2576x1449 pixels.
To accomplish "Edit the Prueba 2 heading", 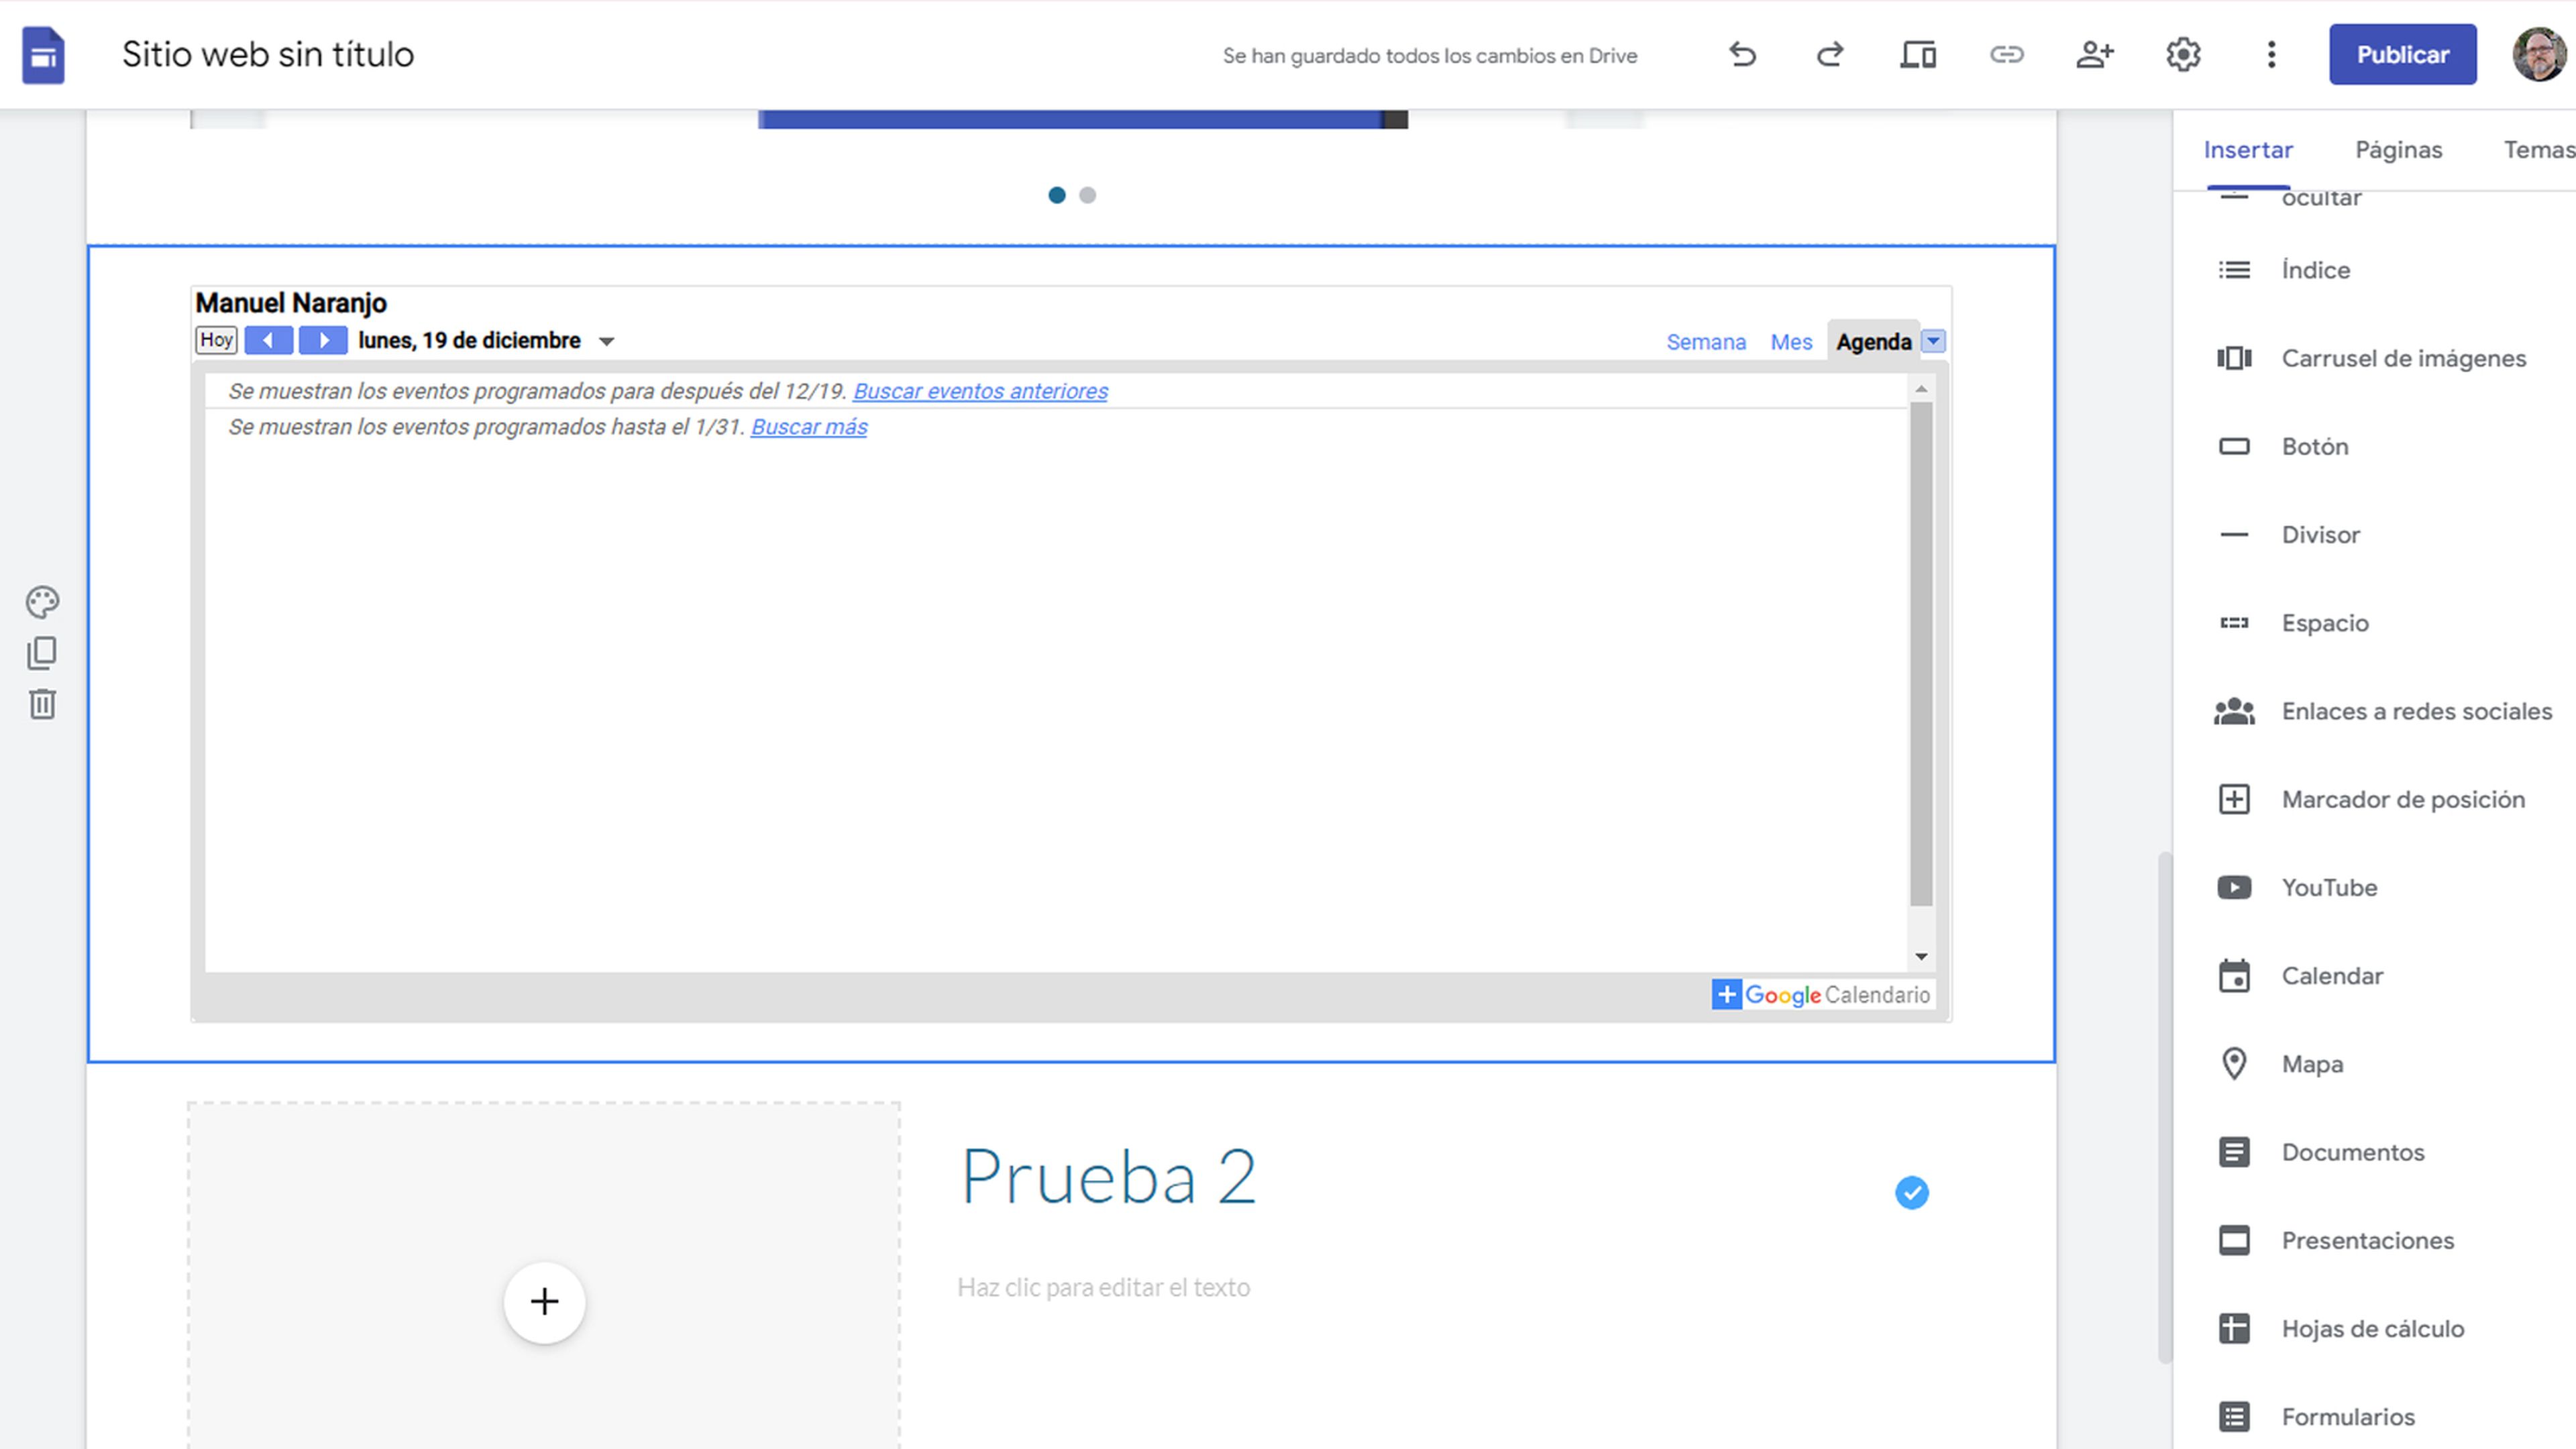I will pos(1108,1176).
